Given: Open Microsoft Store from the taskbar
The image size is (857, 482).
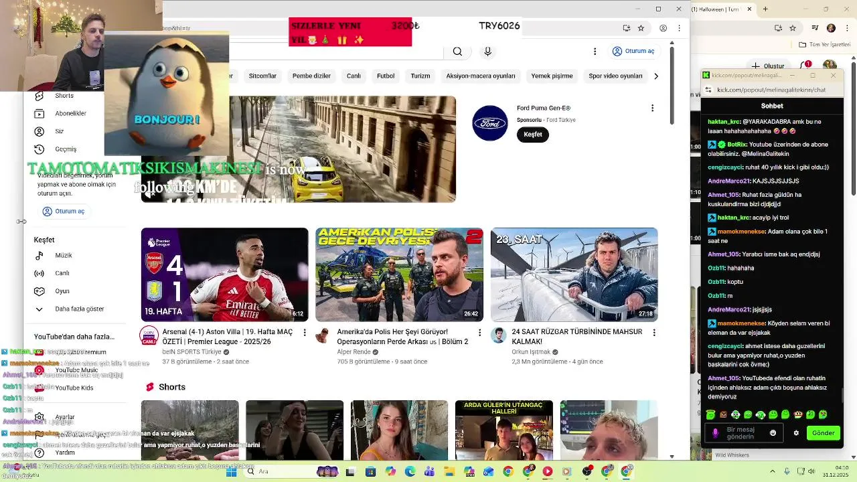Looking at the screenshot, I should click(x=370, y=471).
